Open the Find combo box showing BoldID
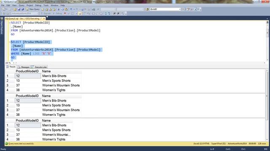Screen dimensions: 270x151 pos(165,9)
